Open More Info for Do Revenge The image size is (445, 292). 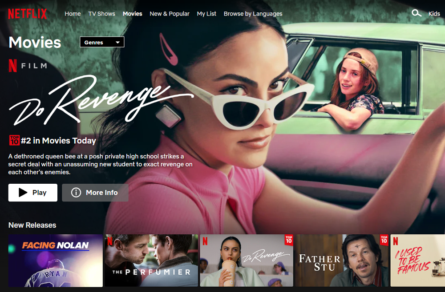tap(95, 193)
